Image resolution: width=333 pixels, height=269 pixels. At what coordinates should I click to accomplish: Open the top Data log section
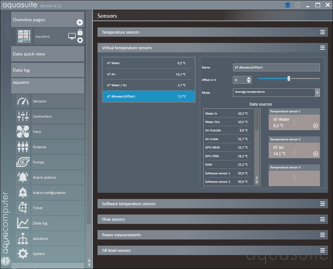coord(48,70)
